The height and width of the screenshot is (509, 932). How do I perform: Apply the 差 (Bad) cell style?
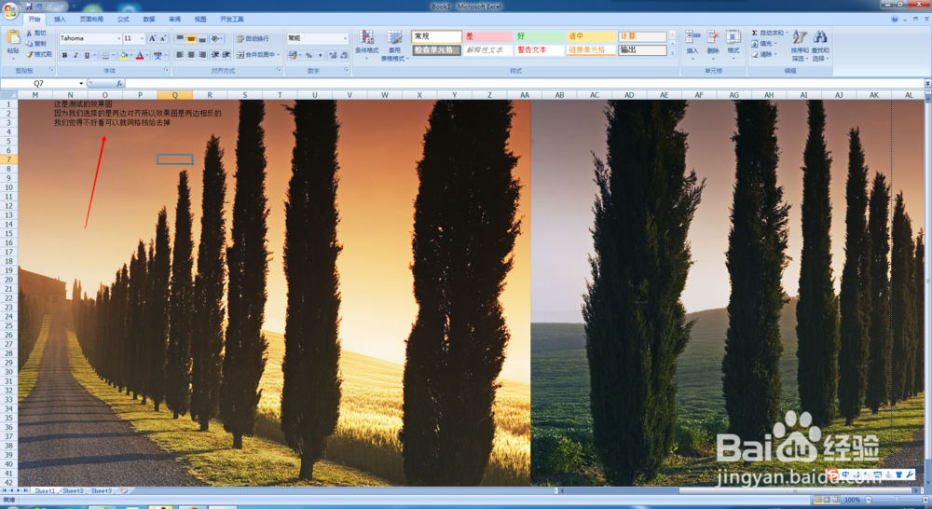[488, 37]
